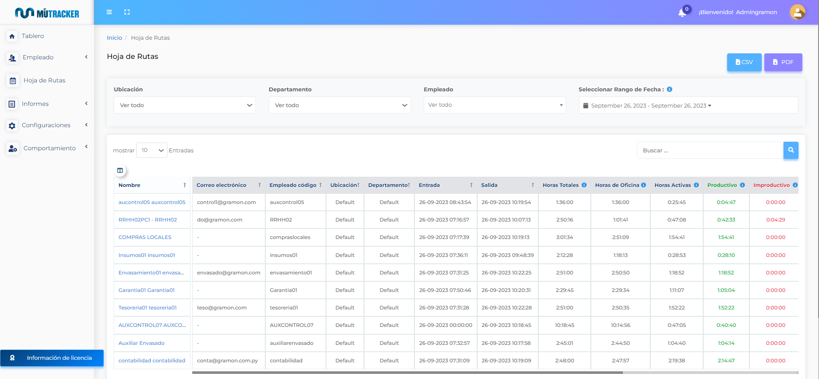819x379 pixels.
Task: Open the Empleado selection dropdown
Action: (x=495, y=105)
